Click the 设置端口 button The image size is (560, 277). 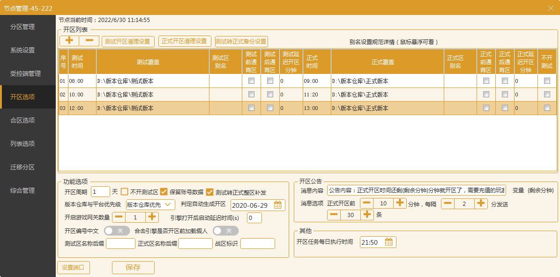(73, 268)
